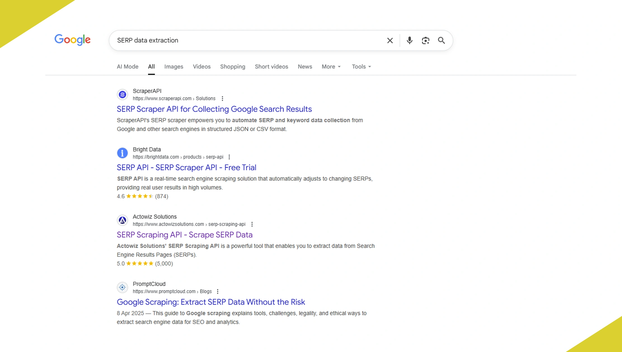Start voice search with microphone icon
This screenshot has height=352, width=622.
[x=409, y=41]
